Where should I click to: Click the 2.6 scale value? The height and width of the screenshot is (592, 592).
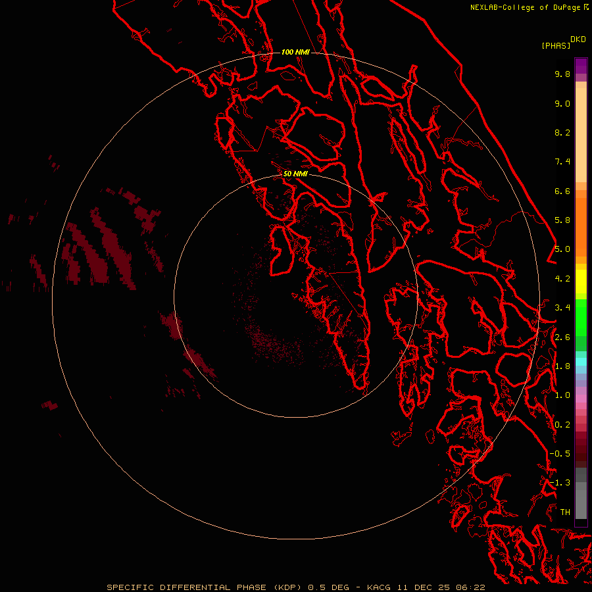tap(562, 337)
